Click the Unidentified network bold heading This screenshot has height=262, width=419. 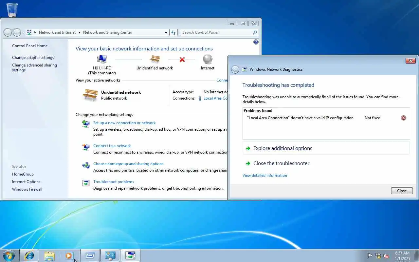point(121,92)
